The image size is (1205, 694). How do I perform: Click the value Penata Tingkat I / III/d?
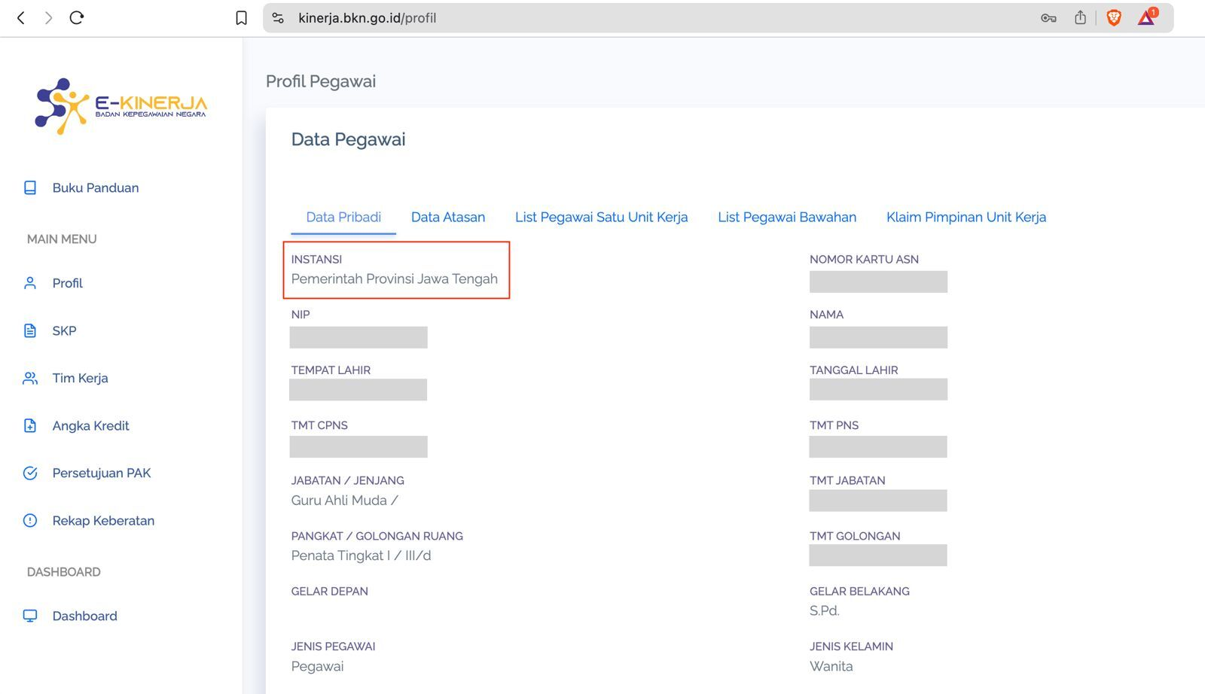coord(361,556)
